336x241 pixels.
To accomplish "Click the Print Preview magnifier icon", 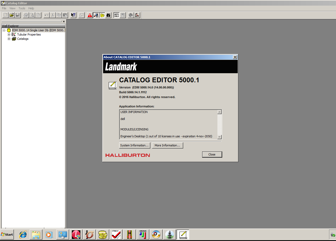I will click(32, 15).
